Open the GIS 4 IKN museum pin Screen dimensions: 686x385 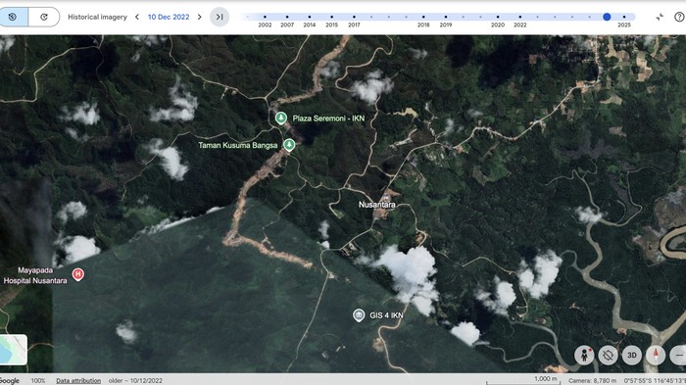(x=359, y=315)
